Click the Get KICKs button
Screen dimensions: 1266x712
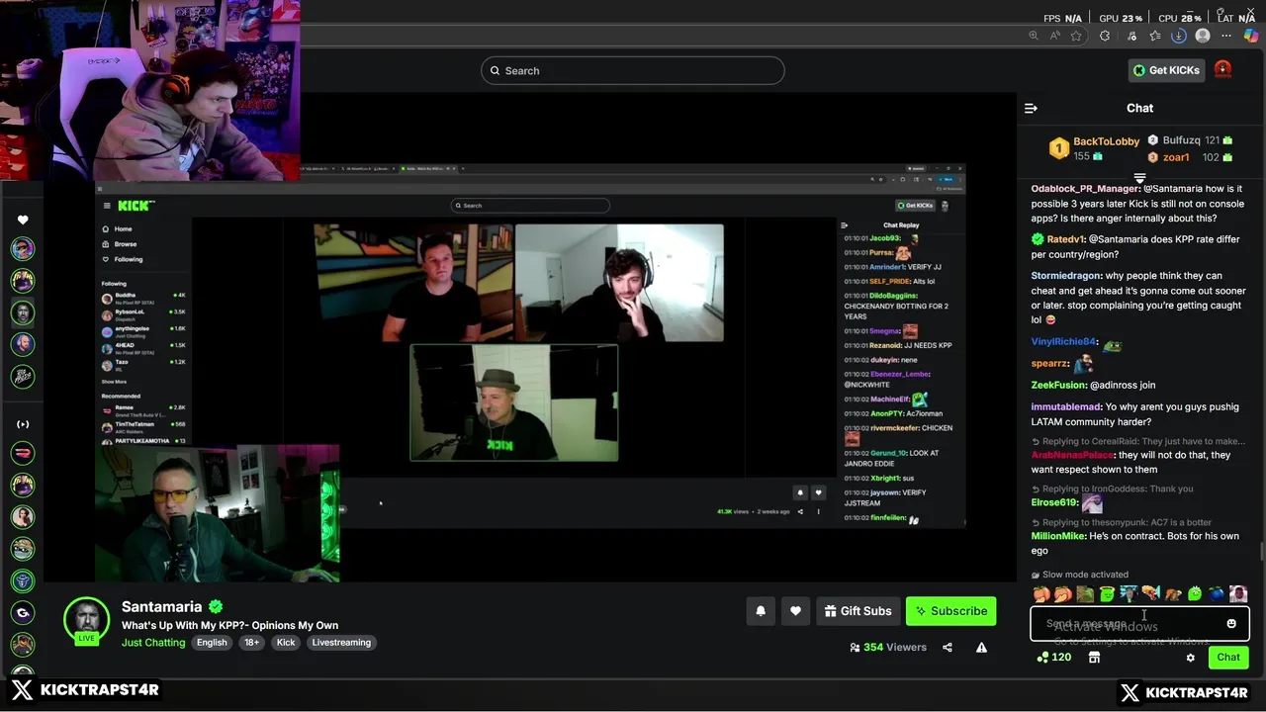[1166, 70]
